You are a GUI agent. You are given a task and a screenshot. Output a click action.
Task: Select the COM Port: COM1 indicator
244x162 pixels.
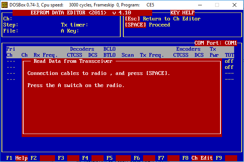click(216, 43)
